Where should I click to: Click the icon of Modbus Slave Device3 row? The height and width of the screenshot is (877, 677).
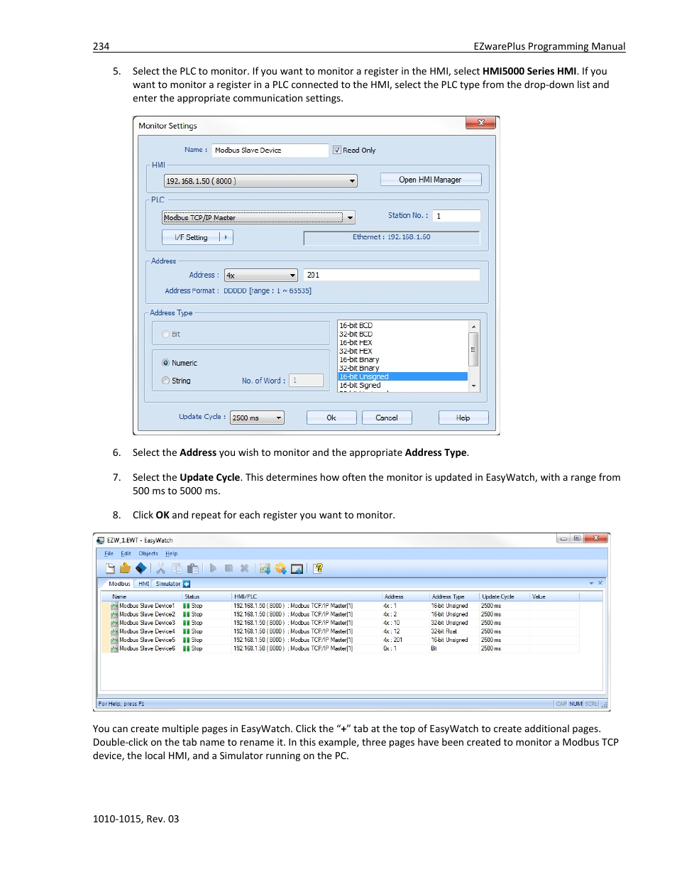pos(114,623)
